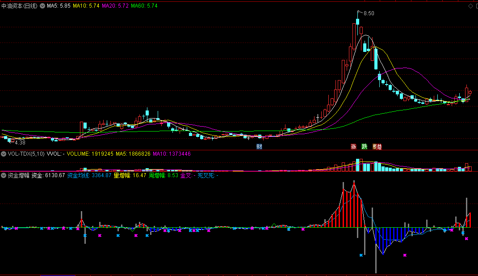
Task: Open the dropdown beside 中油资本(日线) title
Action: [x=42, y=6]
